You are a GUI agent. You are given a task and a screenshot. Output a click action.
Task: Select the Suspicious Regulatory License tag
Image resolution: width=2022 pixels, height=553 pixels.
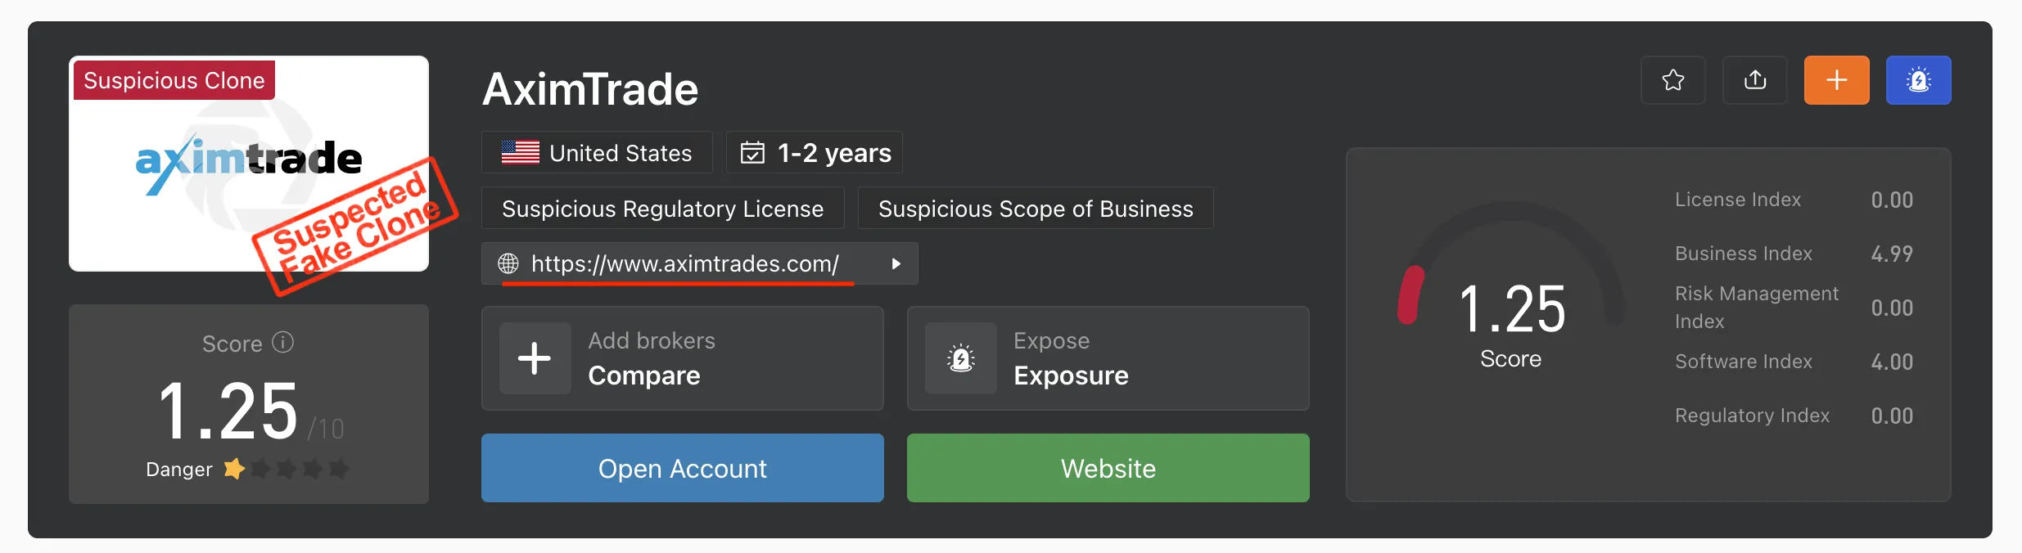click(x=662, y=209)
